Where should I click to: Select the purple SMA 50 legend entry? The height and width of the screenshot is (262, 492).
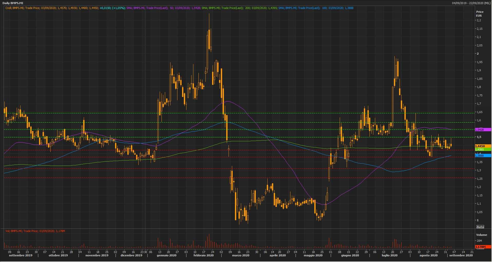(163, 8)
